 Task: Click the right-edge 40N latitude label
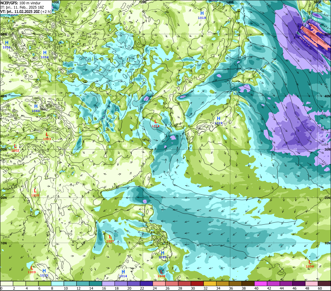327,96
